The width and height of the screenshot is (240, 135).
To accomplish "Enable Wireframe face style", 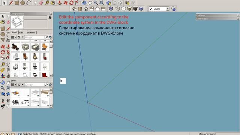I will pyautogui.click(x=117, y=9).
